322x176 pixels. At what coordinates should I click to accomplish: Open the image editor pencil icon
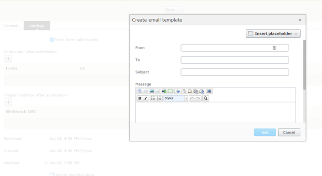point(158,91)
